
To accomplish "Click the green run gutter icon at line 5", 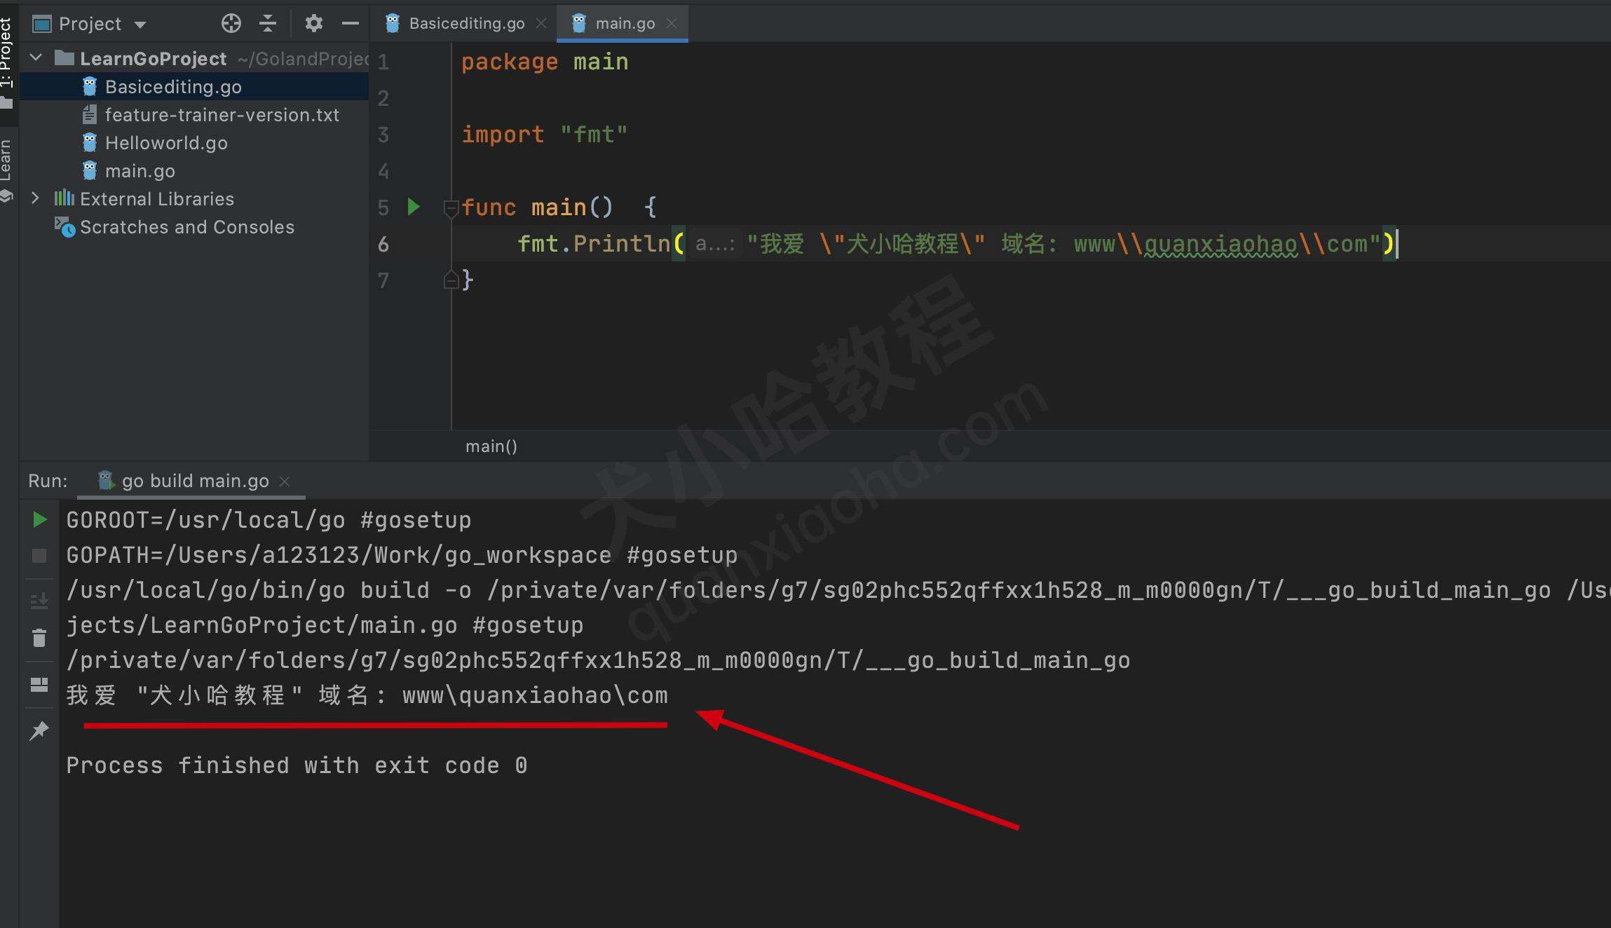I will (x=414, y=207).
